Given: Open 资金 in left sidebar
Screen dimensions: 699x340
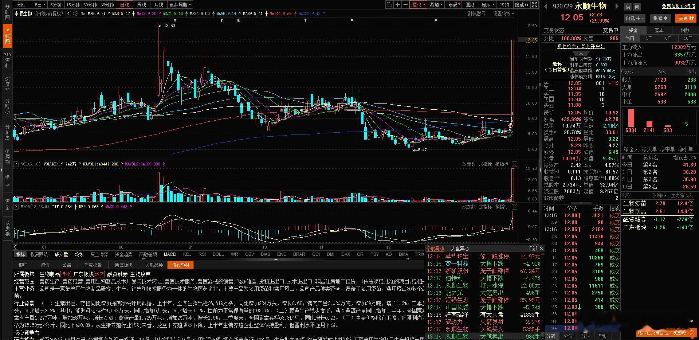Looking at the screenshot, I should (x=7, y=204).
